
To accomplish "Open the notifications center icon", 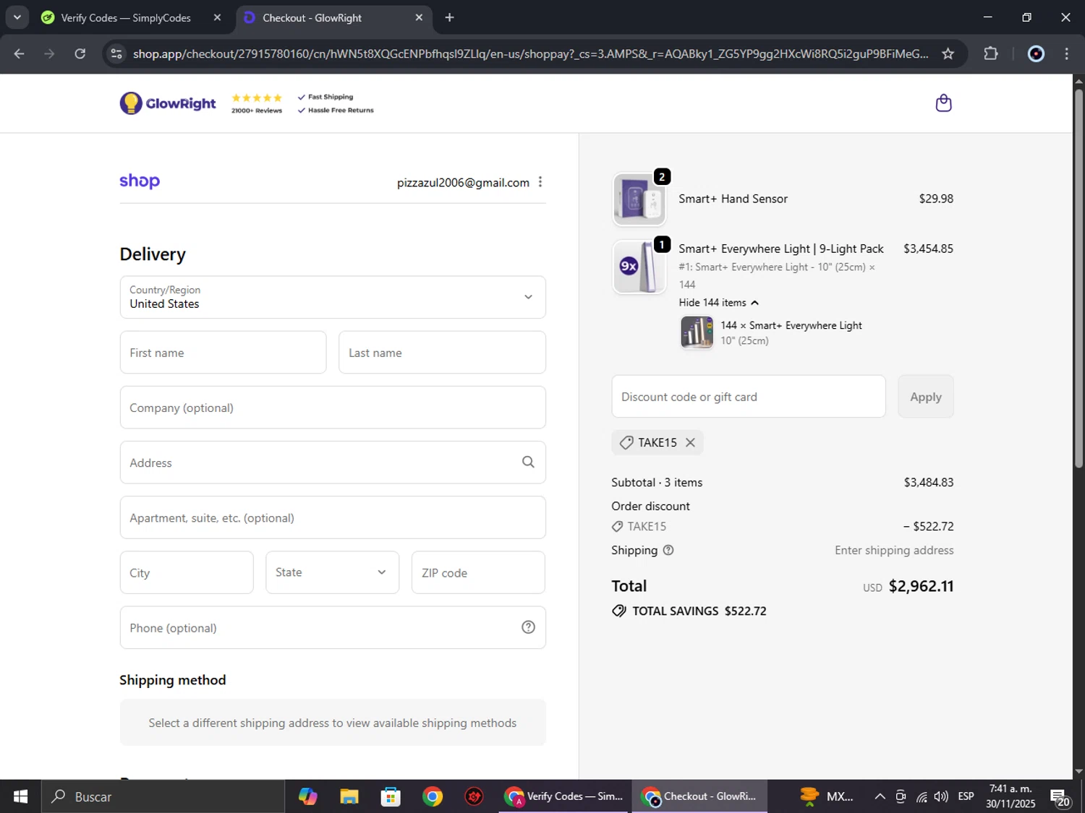I will point(1060,797).
